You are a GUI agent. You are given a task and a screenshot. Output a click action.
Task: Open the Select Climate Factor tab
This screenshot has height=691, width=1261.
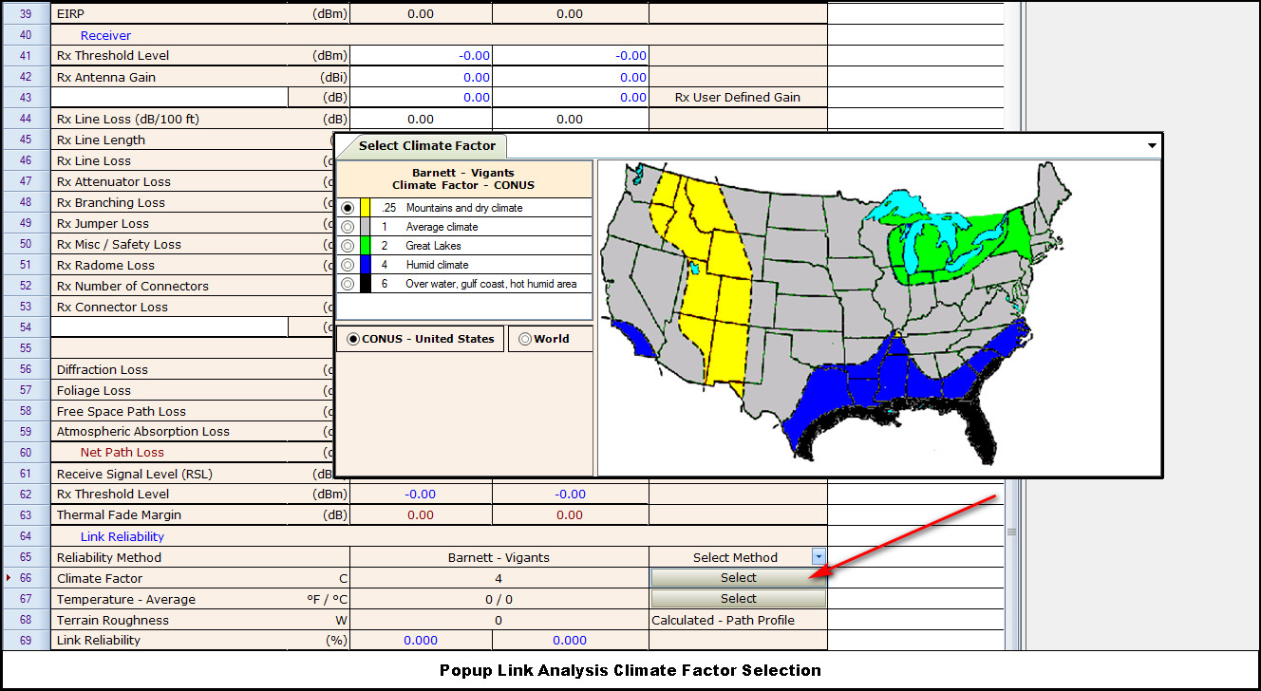click(426, 146)
